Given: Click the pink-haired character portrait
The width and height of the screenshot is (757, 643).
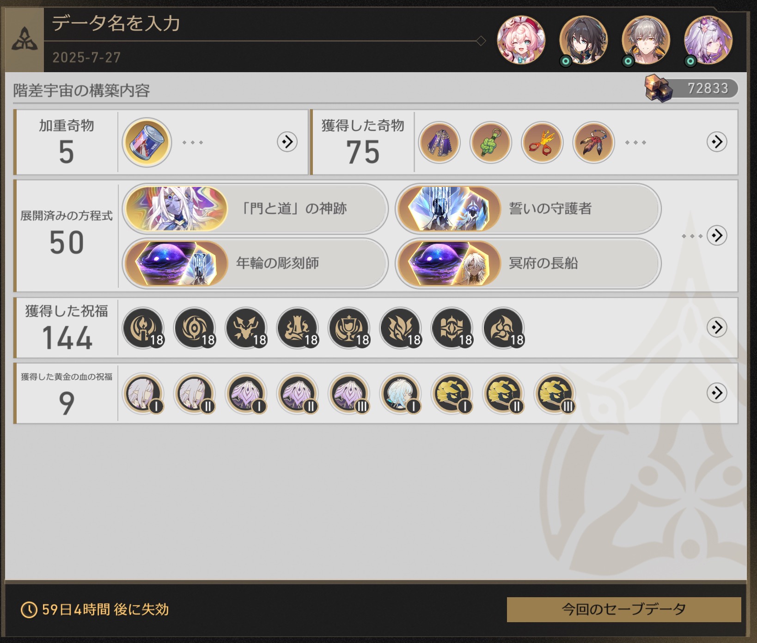Looking at the screenshot, I should (521, 40).
